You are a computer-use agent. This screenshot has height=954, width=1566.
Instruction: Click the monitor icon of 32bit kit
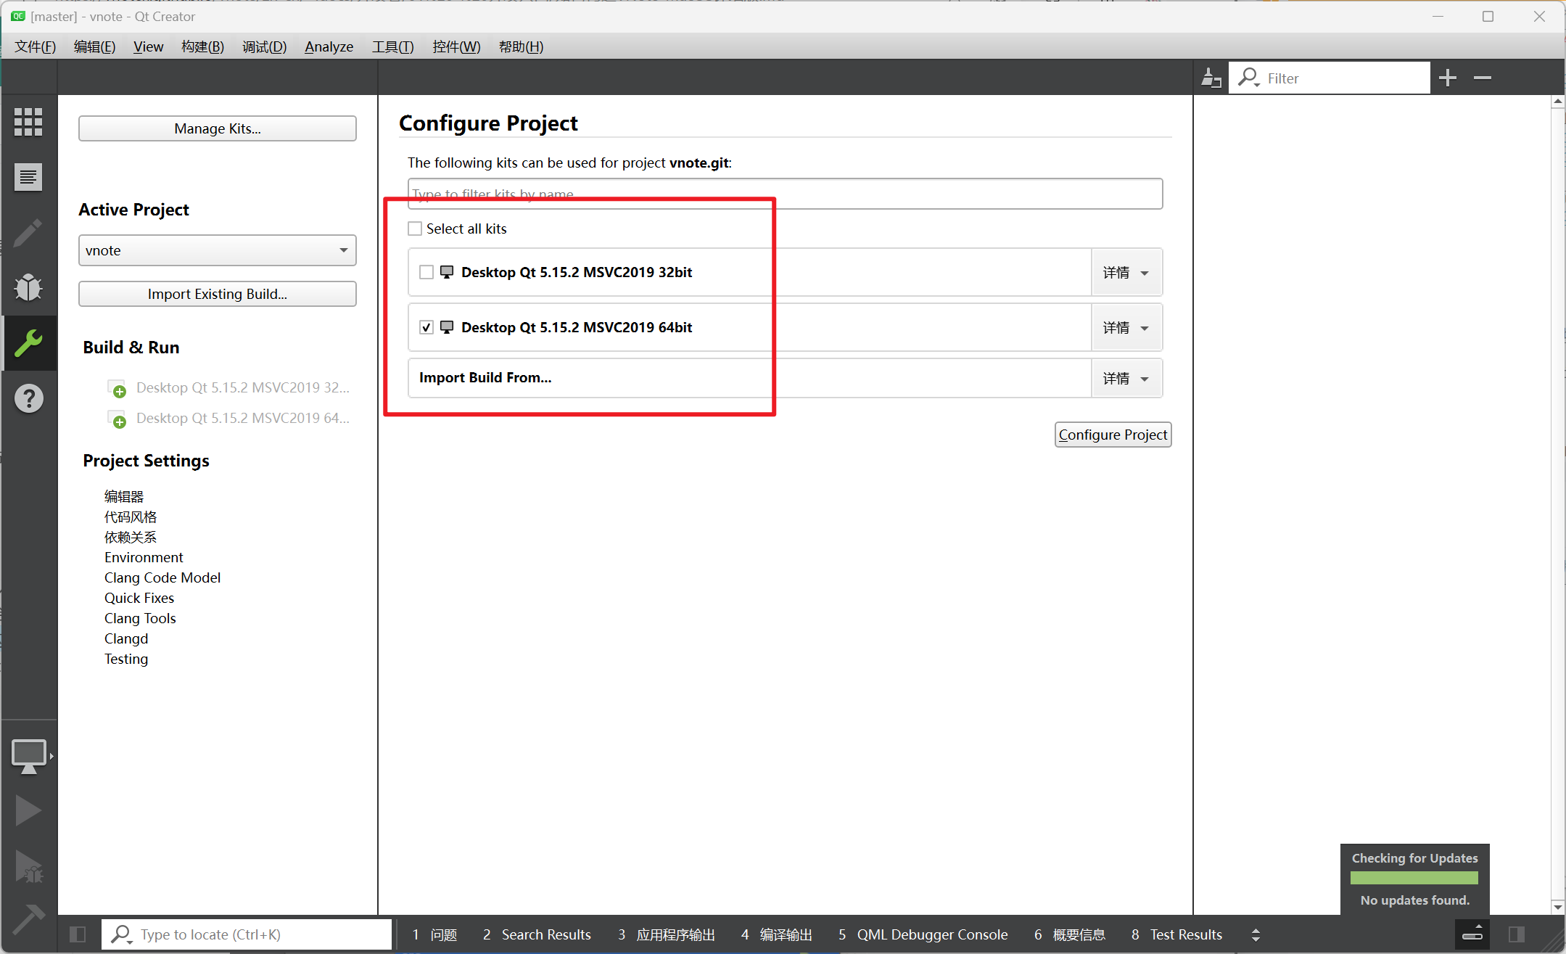point(447,272)
